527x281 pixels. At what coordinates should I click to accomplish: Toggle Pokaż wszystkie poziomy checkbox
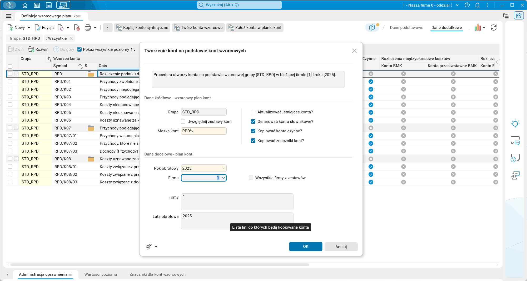click(79, 49)
